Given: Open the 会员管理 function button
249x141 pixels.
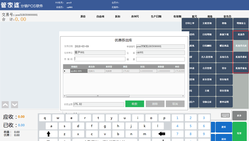Looking at the screenshot, I should coord(207,68).
